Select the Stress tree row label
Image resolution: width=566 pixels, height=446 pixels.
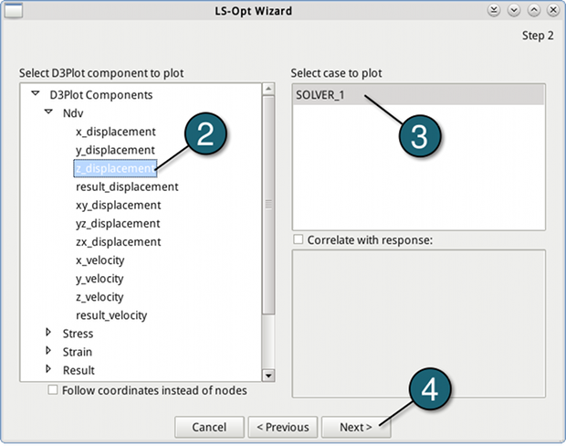click(78, 334)
